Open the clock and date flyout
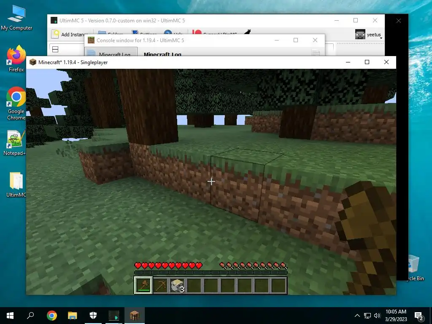432x324 pixels. click(396, 316)
